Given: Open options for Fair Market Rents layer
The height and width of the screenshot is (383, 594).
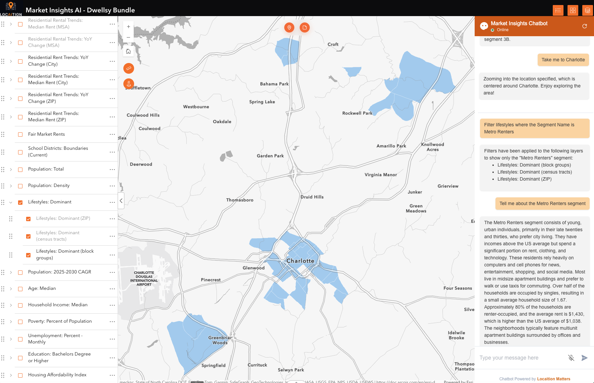Looking at the screenshot, I should click(112, 134).
